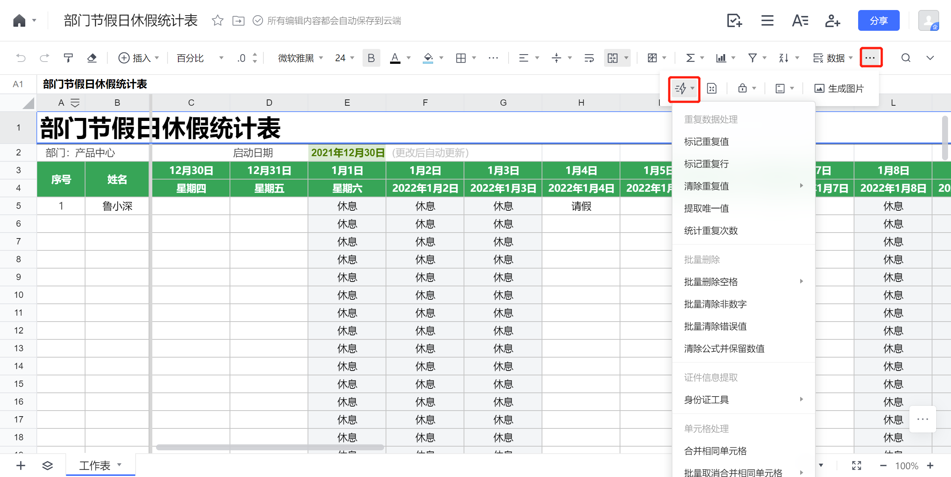Click the format painter icon
This screenshot has height=477, width=951.
[68, 58]
